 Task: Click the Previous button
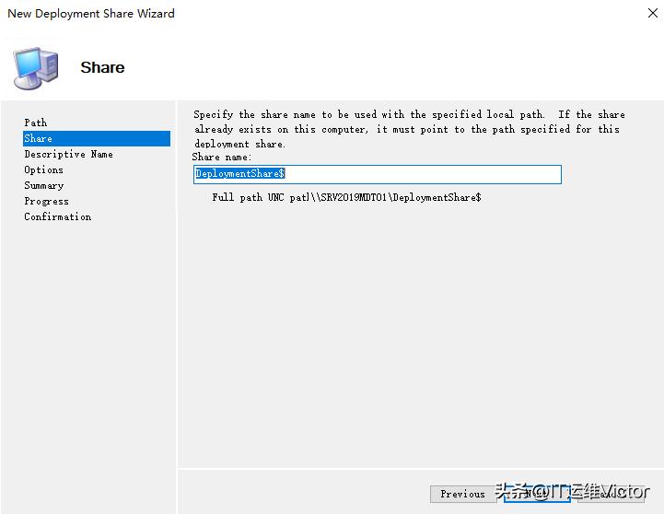[463, 494]
